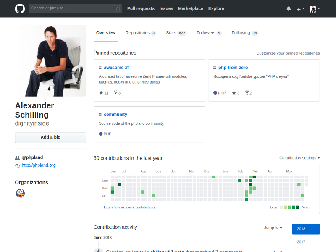
Task: Select the 2017 year filter
Action: pos(301,242)
